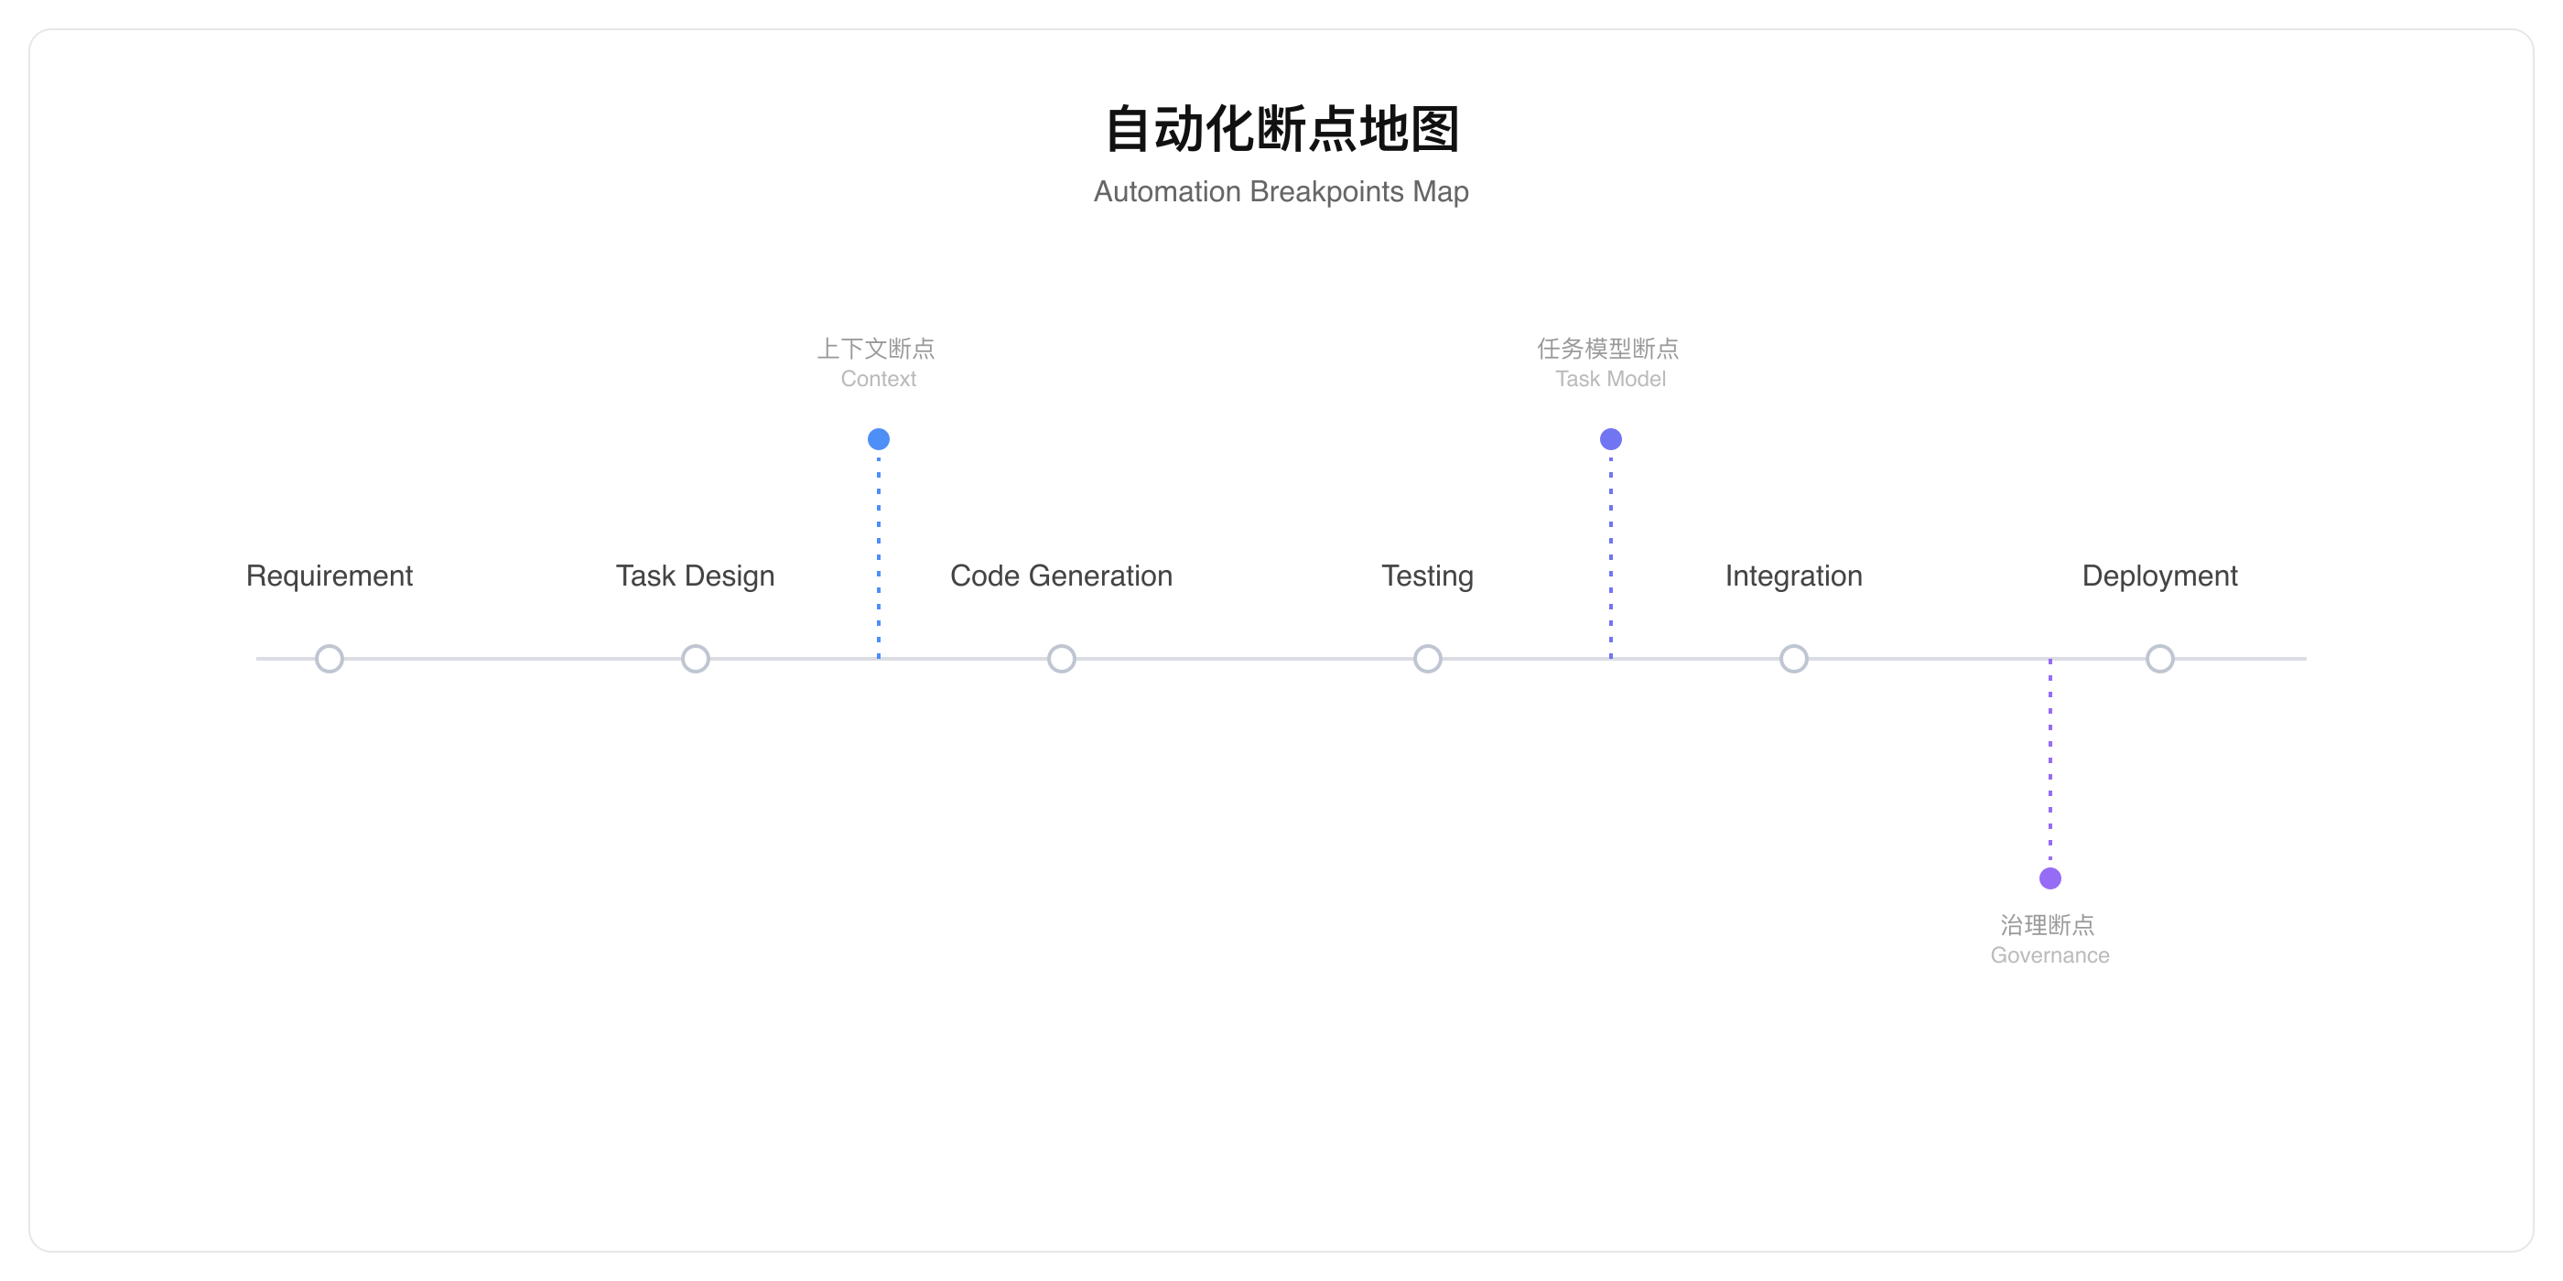Select the blue Context breakpoint dot

[879, 438]
